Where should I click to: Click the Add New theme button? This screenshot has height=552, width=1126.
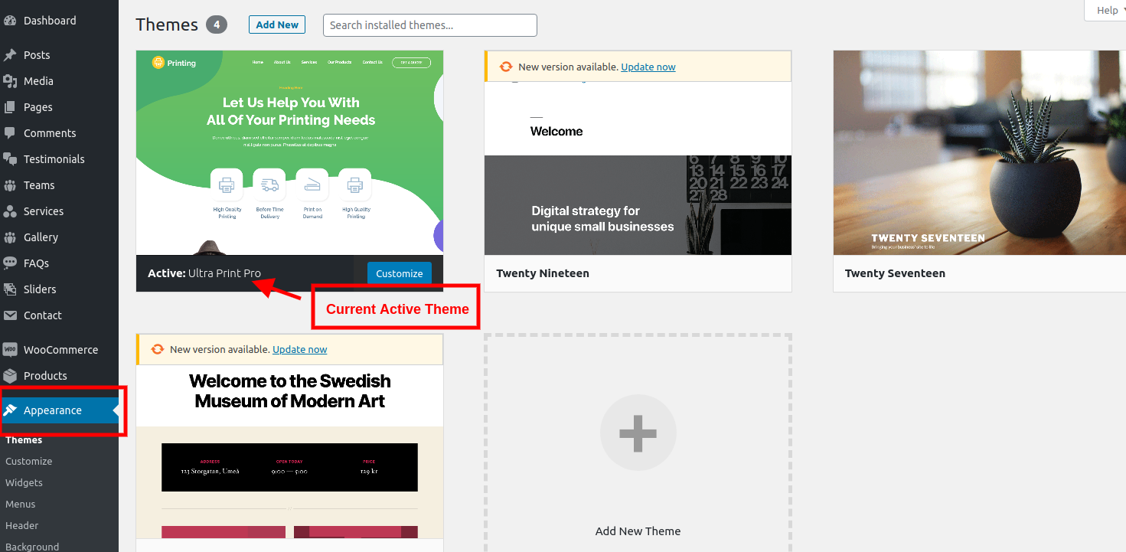[277, 24]
